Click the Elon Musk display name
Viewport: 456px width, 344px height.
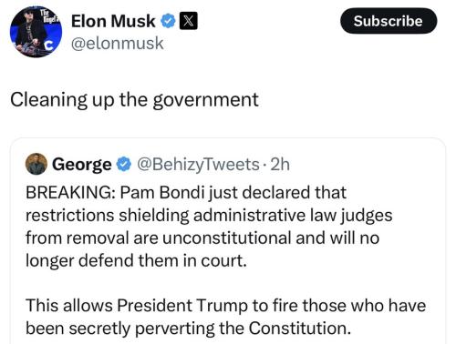tap(113, 21)
